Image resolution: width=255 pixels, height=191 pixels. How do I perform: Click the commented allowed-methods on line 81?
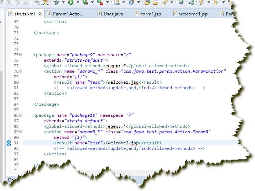[130, 88]
